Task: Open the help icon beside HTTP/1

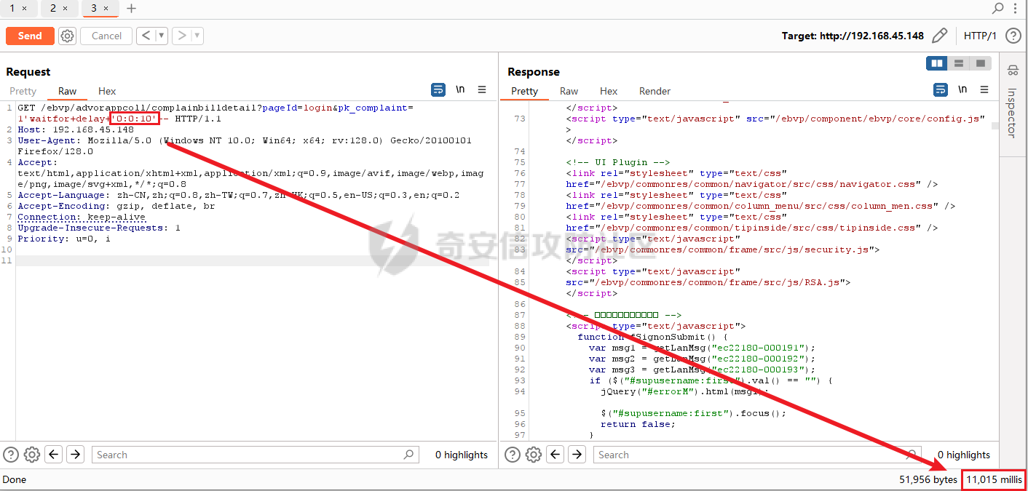Action: coord(1013,36)
